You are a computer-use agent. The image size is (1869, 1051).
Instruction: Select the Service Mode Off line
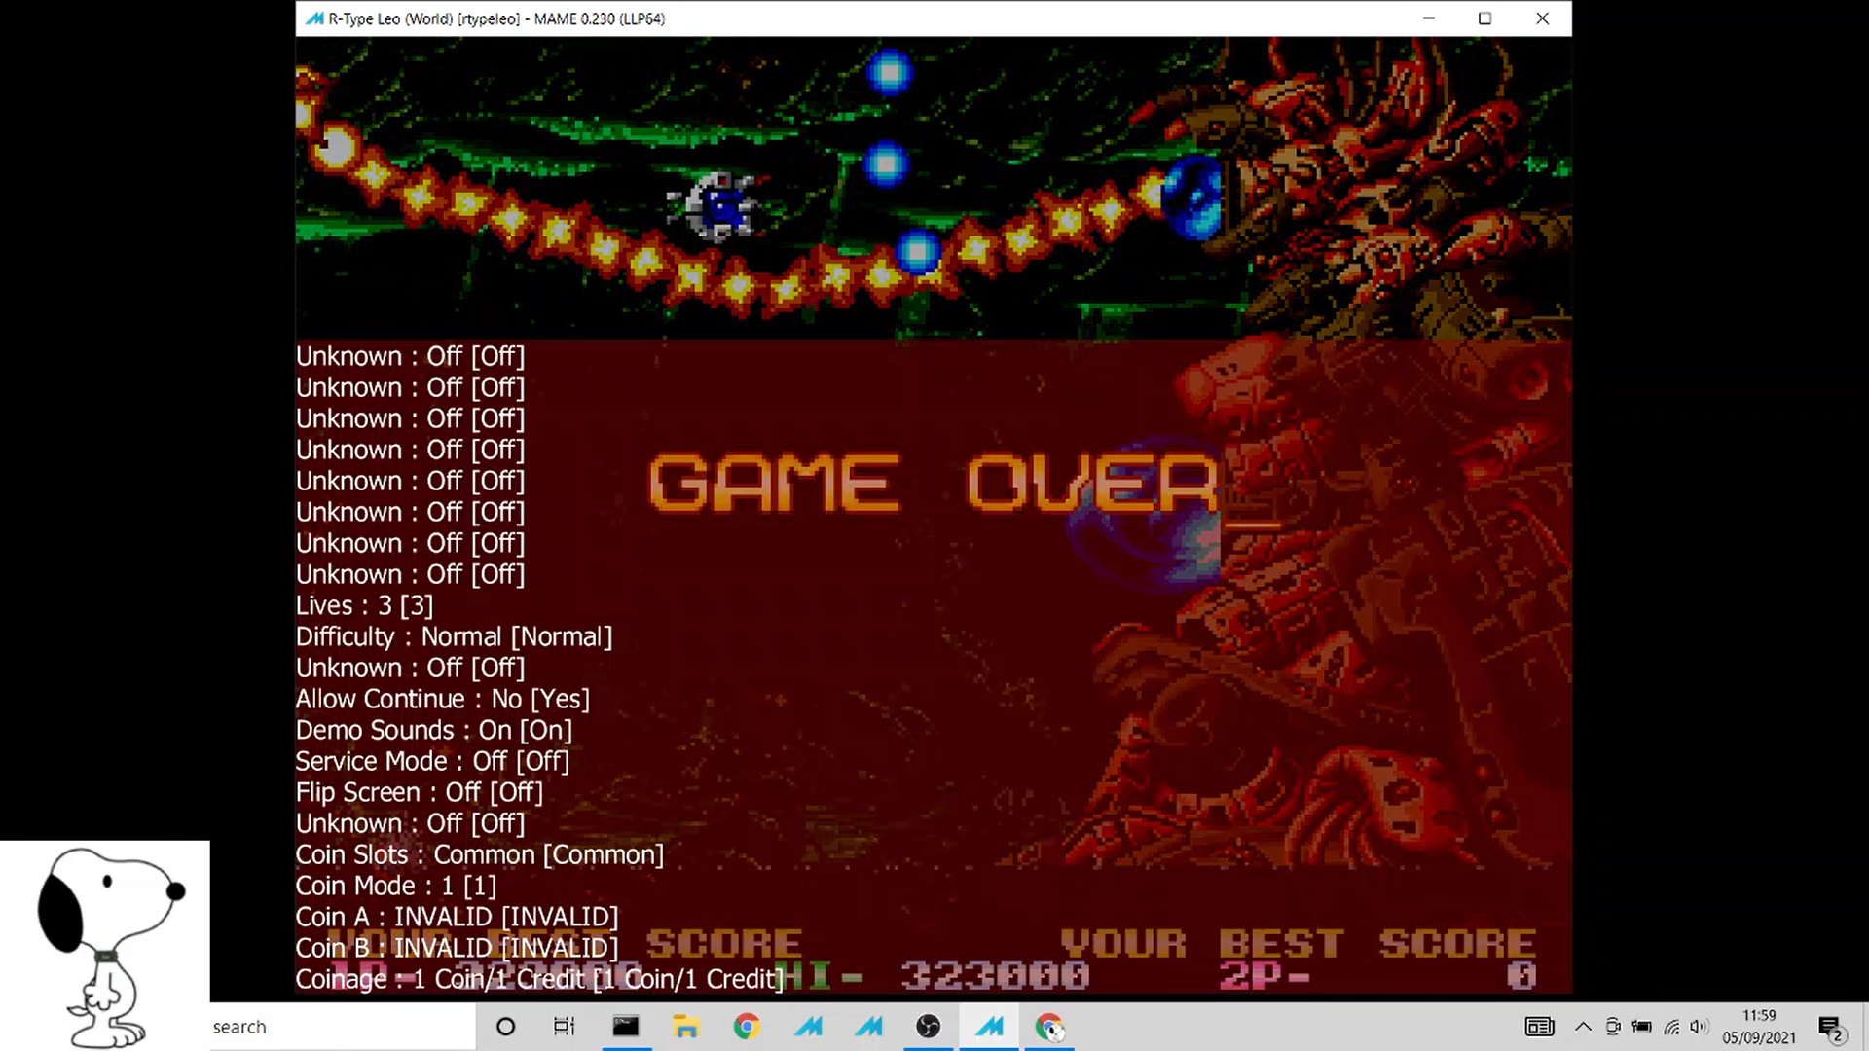pos(432,761)
